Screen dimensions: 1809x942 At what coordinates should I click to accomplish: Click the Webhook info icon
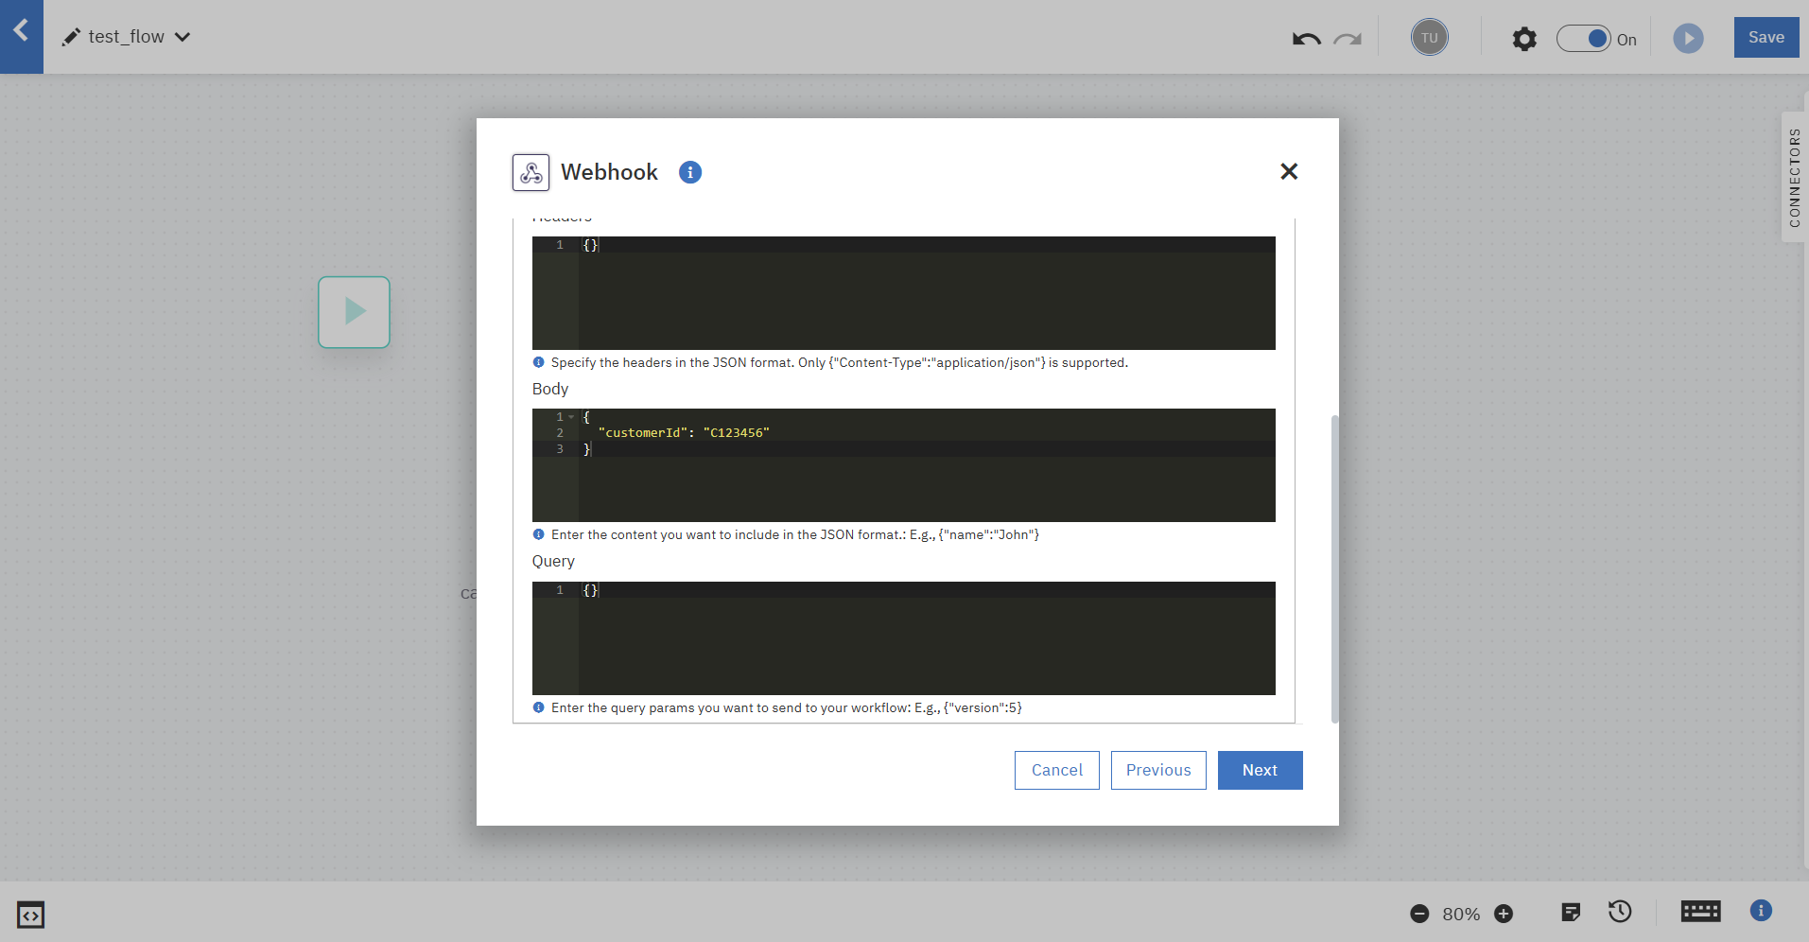tap(690, 172)
